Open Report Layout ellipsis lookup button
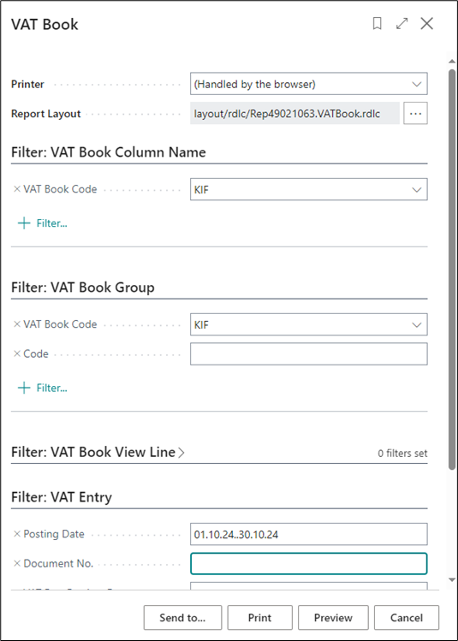Screen dimensions: 458x641 tap(415, 113)
